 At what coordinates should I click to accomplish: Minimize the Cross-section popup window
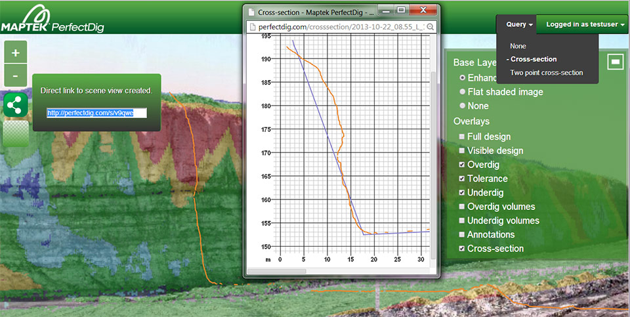(386, 10)
